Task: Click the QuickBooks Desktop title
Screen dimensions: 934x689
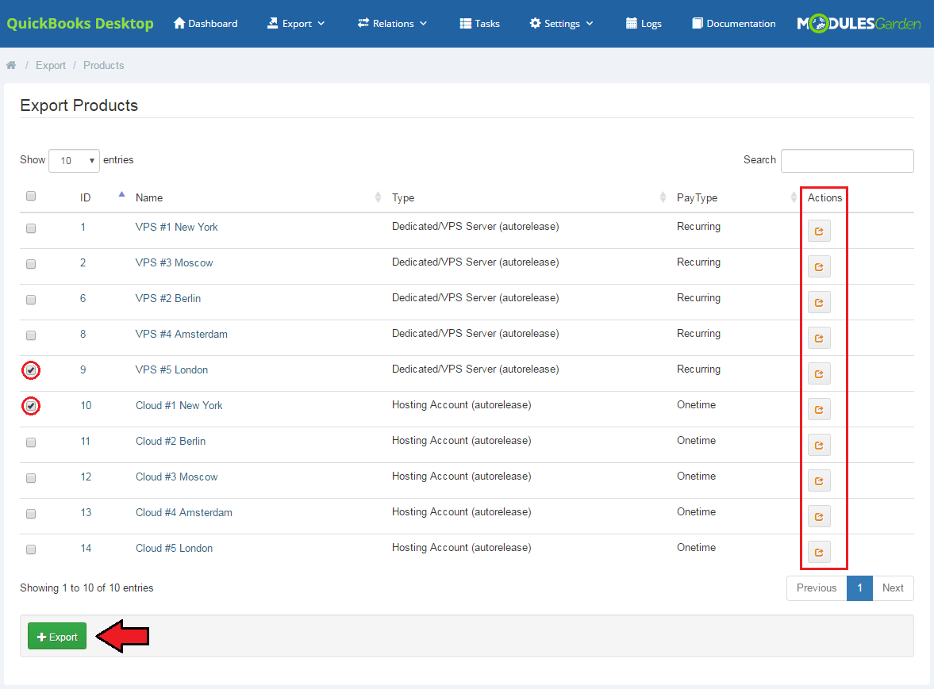Action: (x=80, y=23)
